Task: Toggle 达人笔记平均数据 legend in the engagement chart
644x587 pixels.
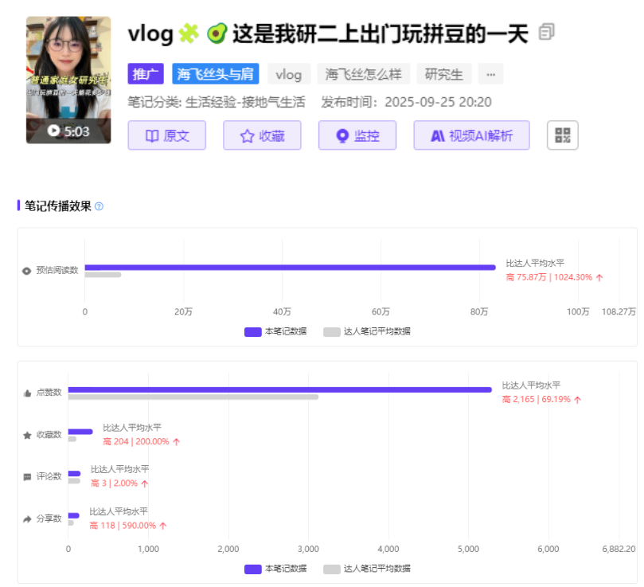Action: [x=367, y=569]
